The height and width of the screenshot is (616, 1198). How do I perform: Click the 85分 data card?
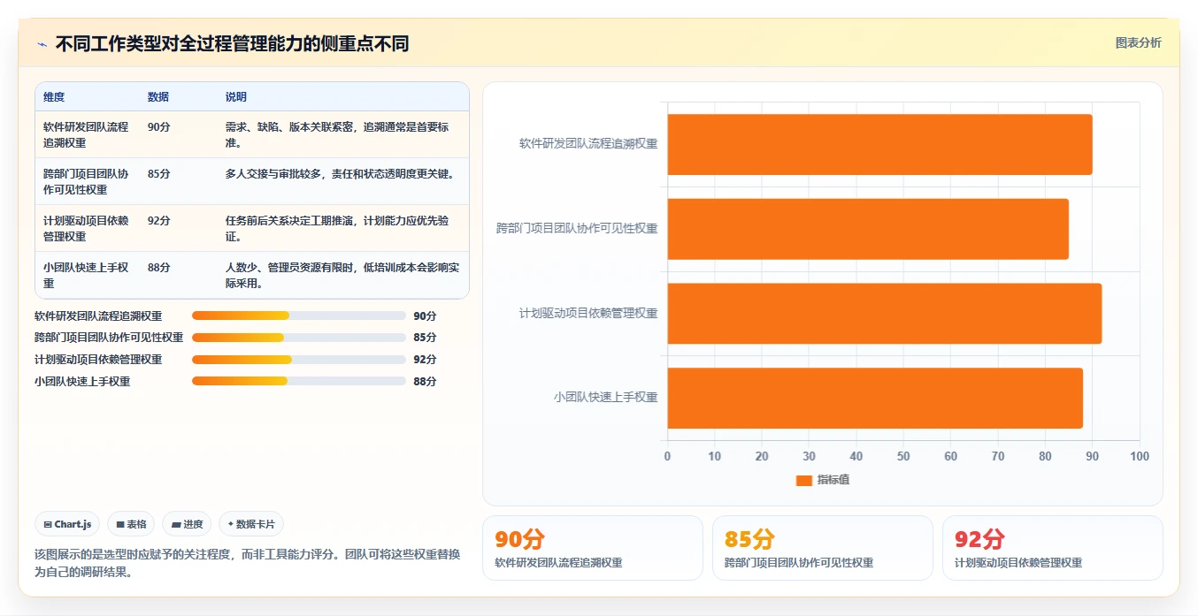(x=823, y=548)
